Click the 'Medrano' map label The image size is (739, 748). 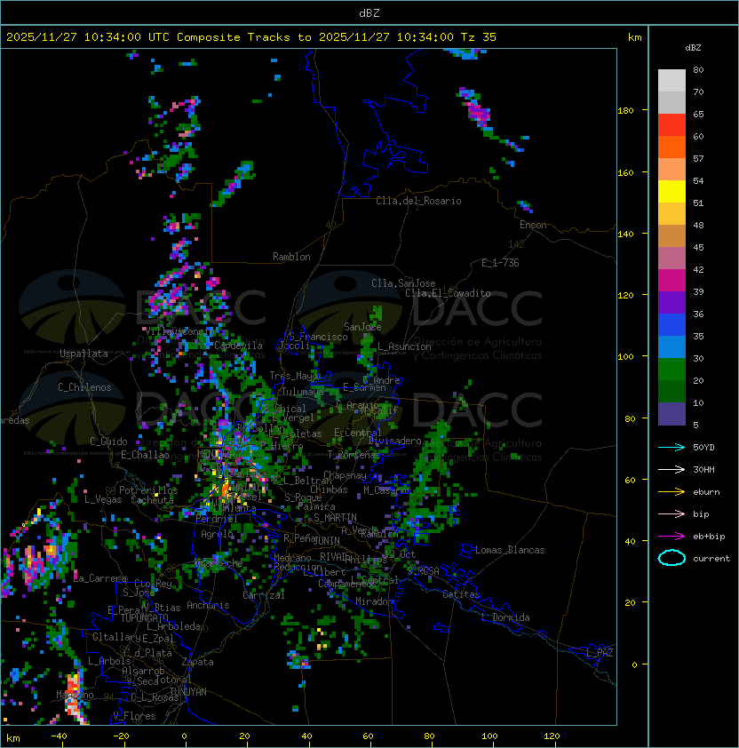pyautogui.click(x=291, y=557)
